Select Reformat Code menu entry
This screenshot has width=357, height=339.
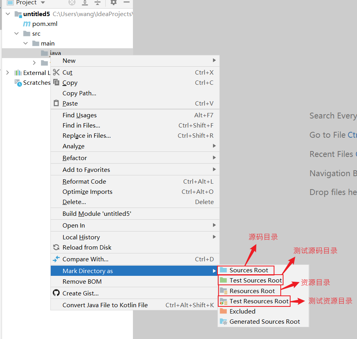coord(135,182)
